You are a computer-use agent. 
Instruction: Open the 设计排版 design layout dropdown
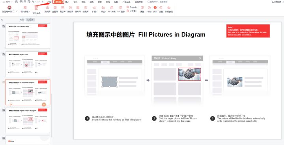tap(25, 9)
